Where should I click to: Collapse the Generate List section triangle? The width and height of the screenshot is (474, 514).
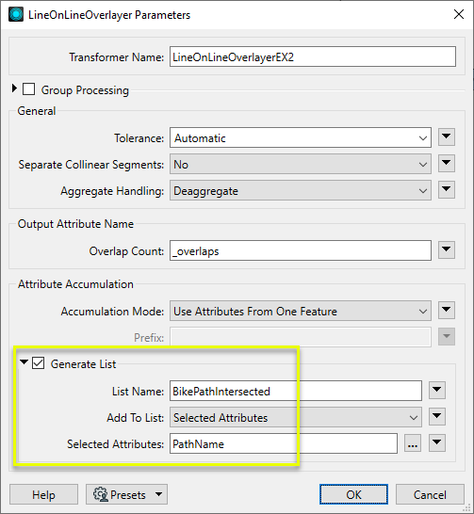point(24,362)
